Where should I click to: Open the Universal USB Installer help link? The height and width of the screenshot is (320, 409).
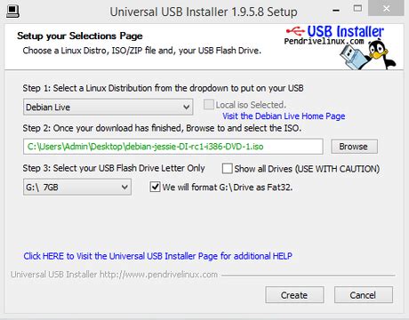[x=158, y=256]
